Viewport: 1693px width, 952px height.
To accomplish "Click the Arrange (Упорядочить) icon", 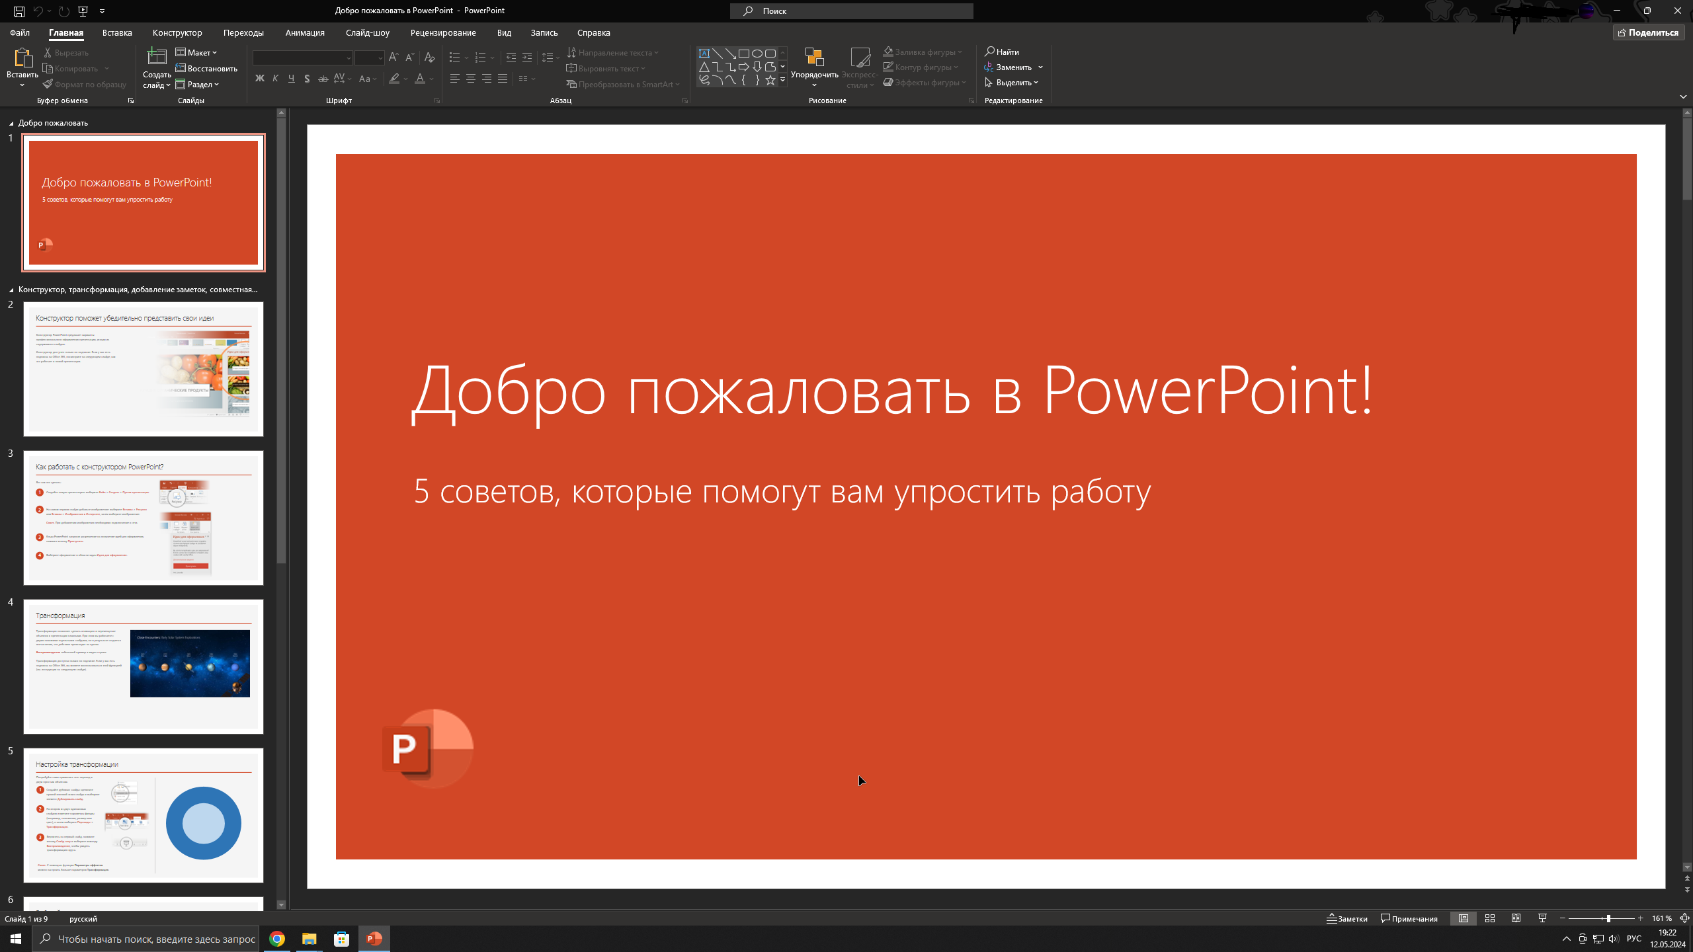I will pos(814,58).
